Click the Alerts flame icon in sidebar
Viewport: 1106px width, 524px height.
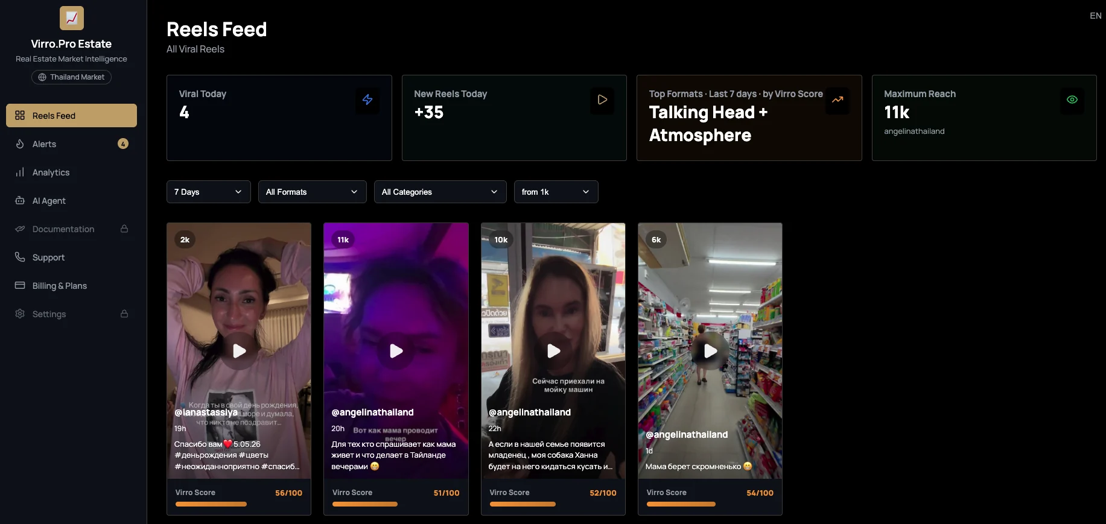[20, 144]
